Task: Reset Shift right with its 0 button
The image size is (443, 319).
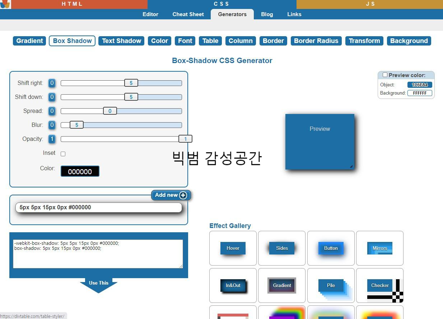Action: (x=52, y=83)
